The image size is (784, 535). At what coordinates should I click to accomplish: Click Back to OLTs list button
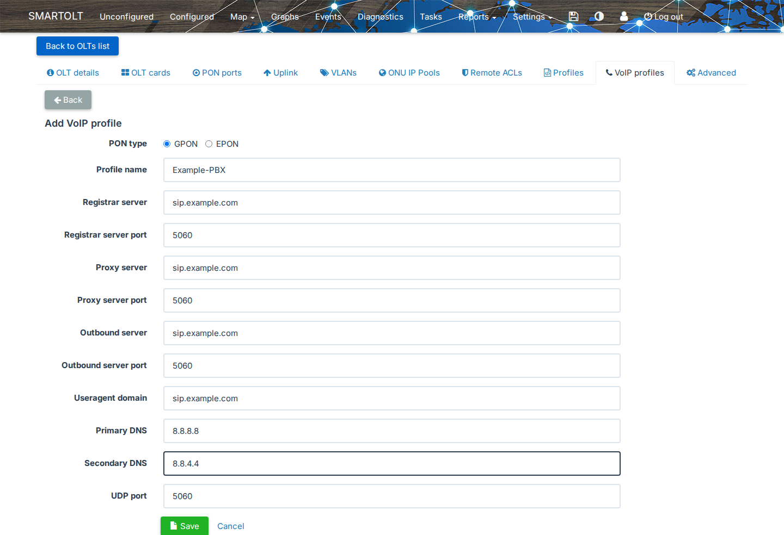77,46
